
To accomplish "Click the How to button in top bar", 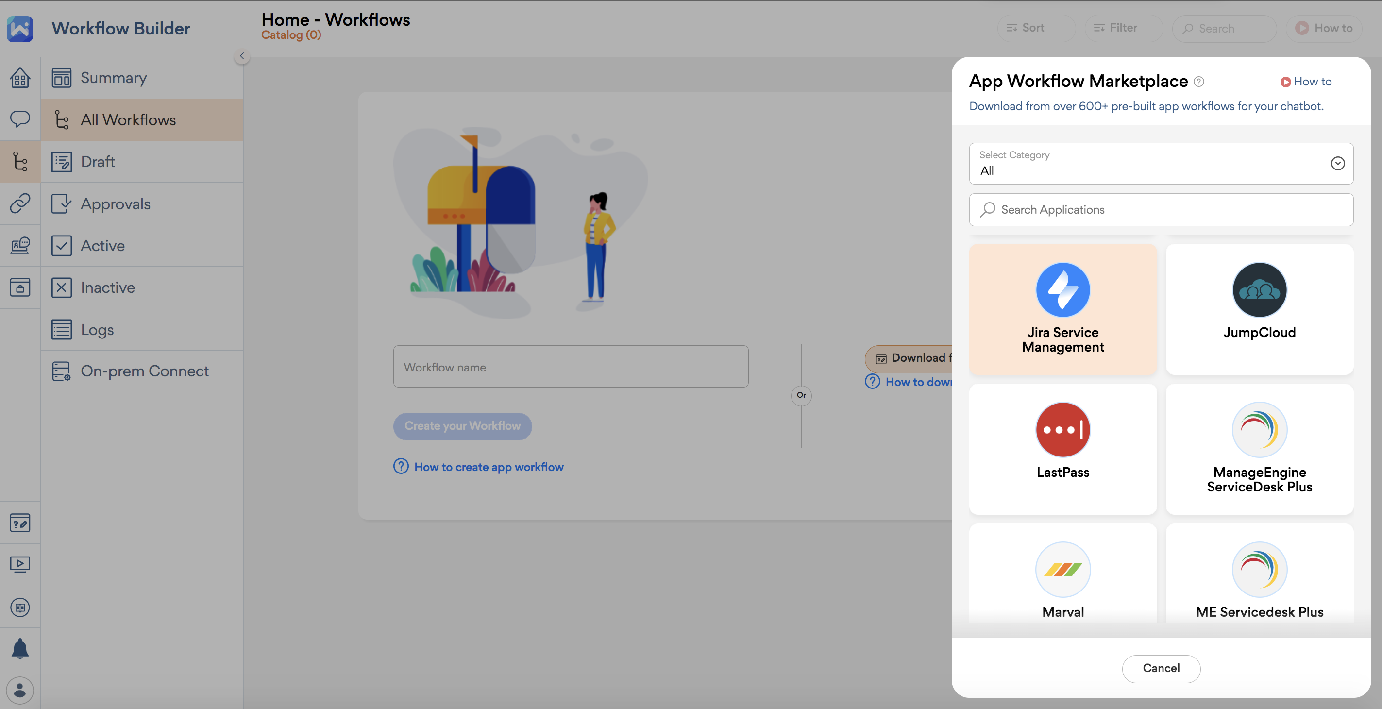I will [x=1324, y=28].
